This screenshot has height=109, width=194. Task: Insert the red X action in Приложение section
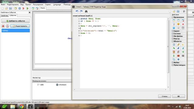coord(183,24)
